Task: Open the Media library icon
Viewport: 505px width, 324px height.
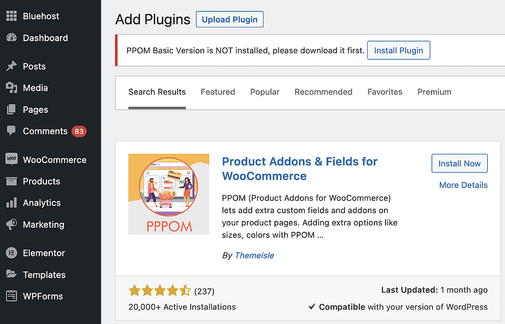Action: point(12,87)
